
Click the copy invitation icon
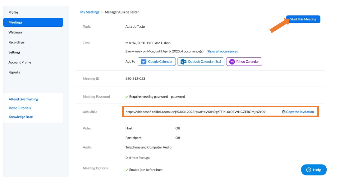[284, 112]
